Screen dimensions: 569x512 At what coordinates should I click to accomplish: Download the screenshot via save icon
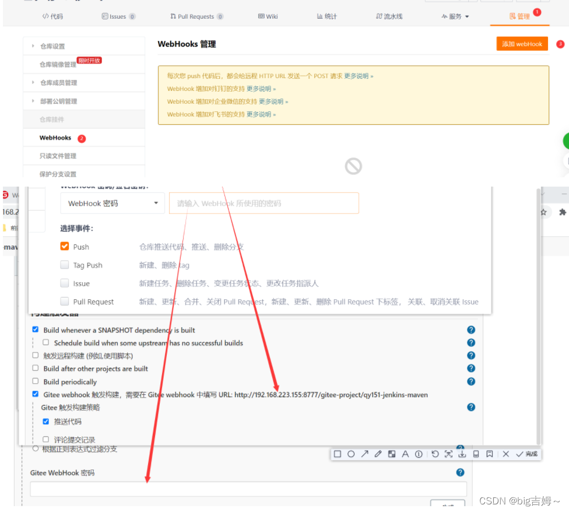(462, 454)
